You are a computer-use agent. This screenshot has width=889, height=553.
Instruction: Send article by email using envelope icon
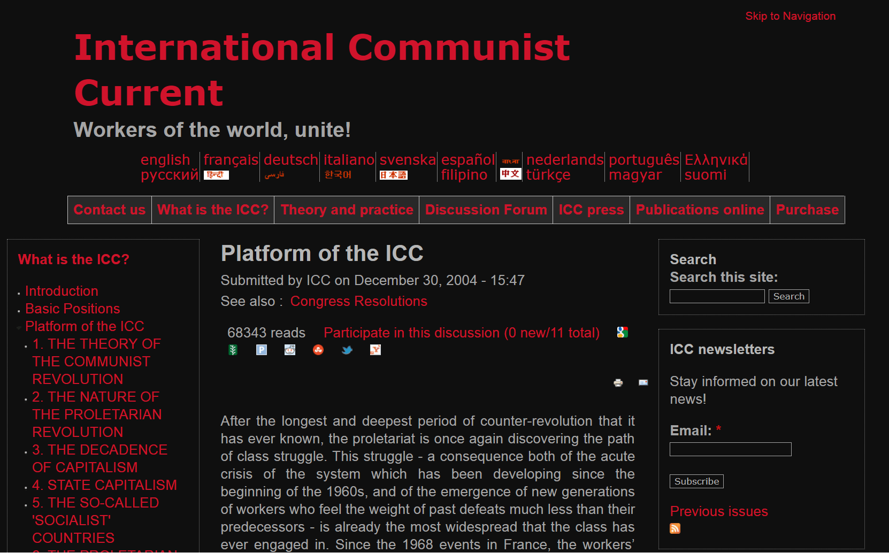(x=643, y=382)
